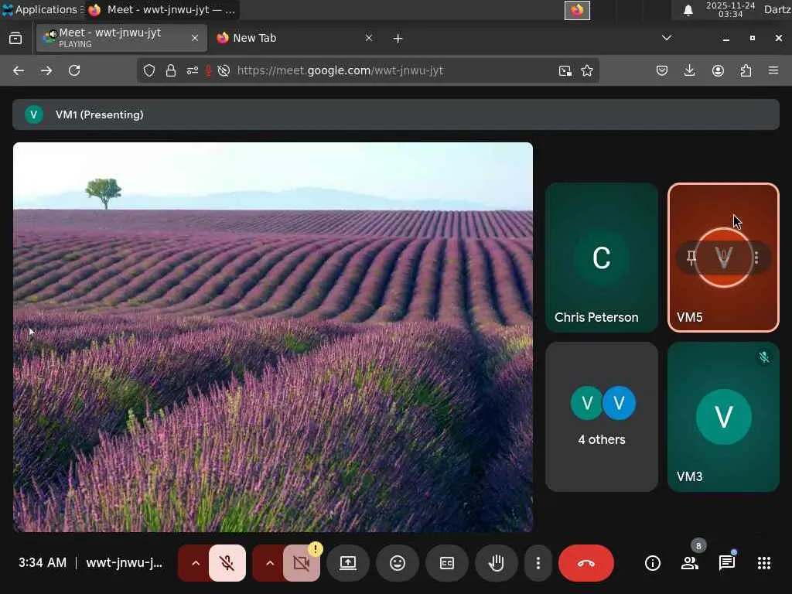Open the emoji reactions picker

pos(398,563)
